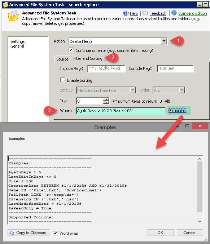The width and height of the screenshot is (210, 244).
Task: Click the 'Name IN' example line
Action: coord(55,190)
